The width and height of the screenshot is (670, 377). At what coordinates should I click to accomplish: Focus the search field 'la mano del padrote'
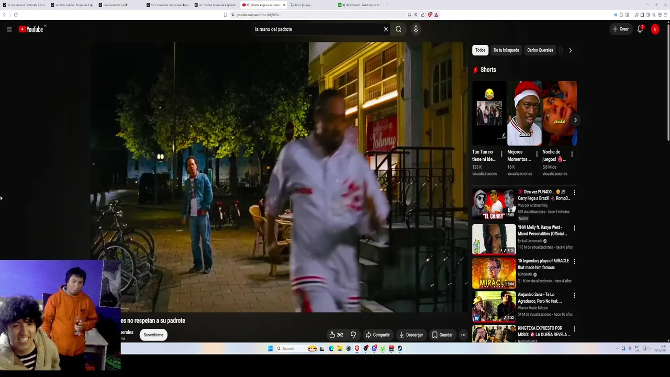point(317,29)
